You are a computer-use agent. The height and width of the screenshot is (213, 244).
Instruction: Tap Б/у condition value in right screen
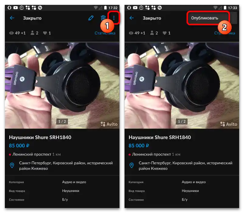(185, 200)
